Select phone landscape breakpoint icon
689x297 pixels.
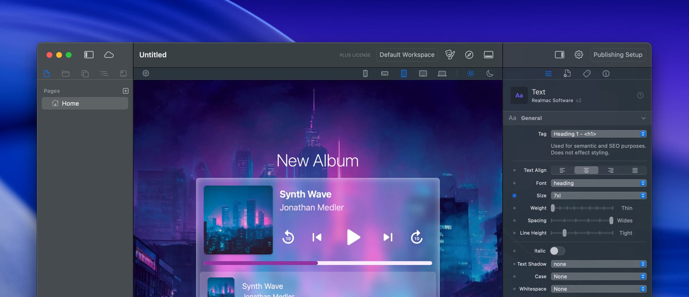point(385,73)
